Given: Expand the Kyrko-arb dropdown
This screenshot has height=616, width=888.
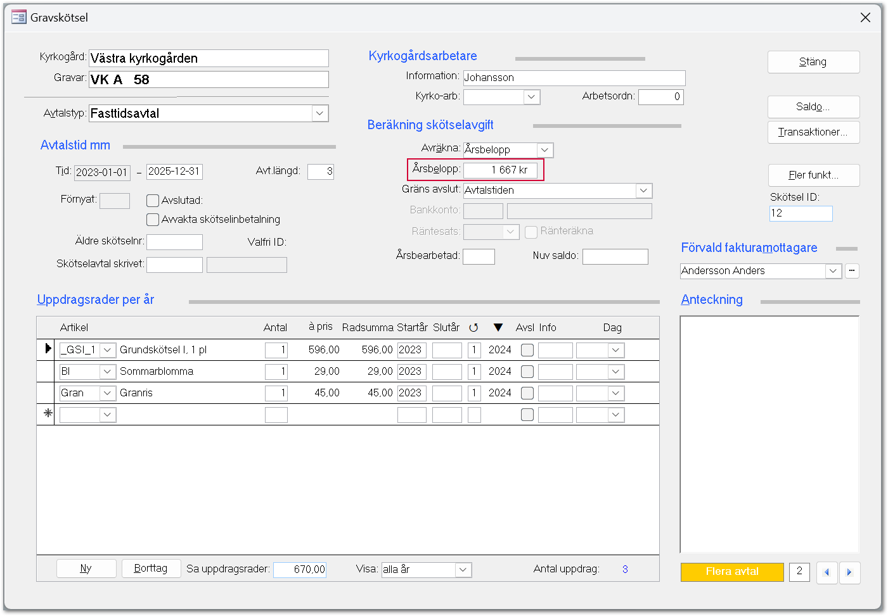Looking at the screenshot, I should [532, 97].
